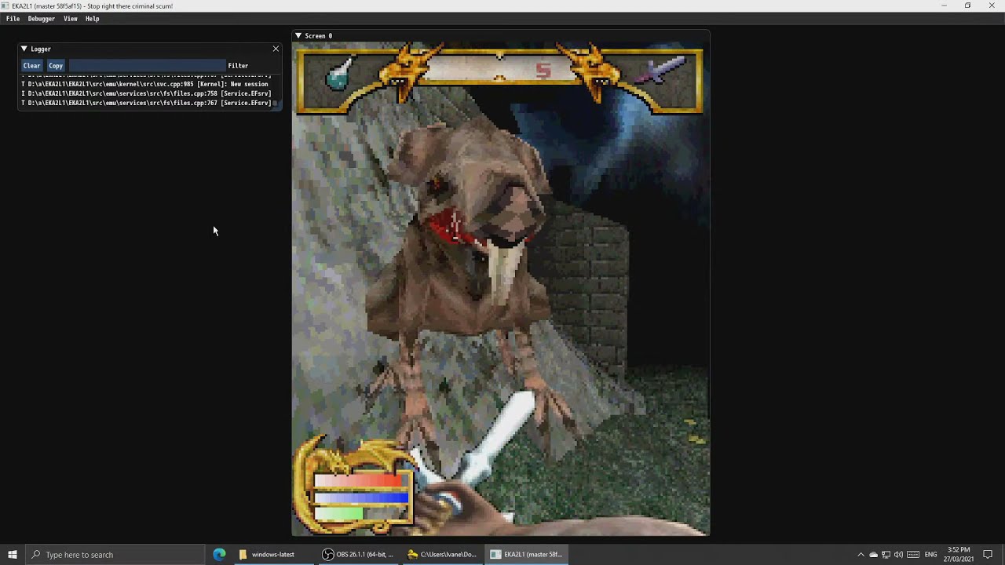Screen dimensions: 1005x565
Task: Open Microsoft Edge from the taskbar
Action: [x=219, y=554]
